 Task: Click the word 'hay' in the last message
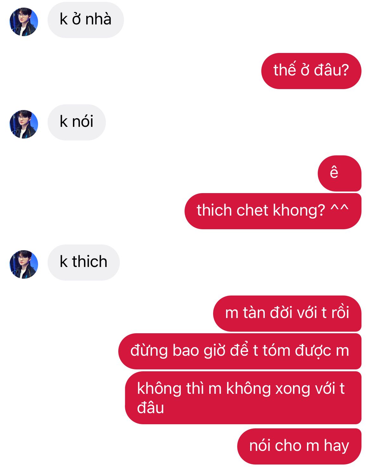pos(336,446)
